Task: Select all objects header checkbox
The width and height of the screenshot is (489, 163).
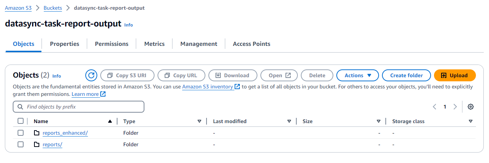Action: (x=21, y=121)
